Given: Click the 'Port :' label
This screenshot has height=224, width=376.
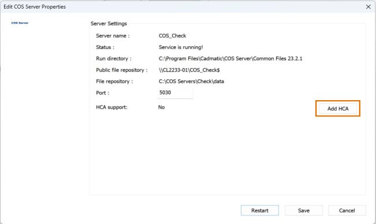Looking at the screenshot, I should click(102, 93).
